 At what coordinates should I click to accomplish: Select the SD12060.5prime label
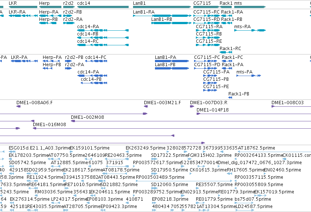coord(170,185)
